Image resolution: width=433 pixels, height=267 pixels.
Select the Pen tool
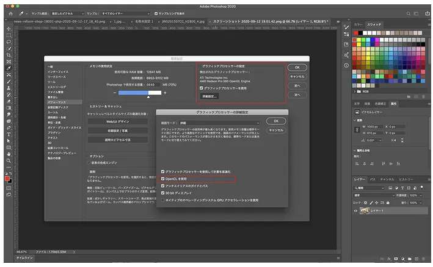pyautogui.click(x=9, y=128)
